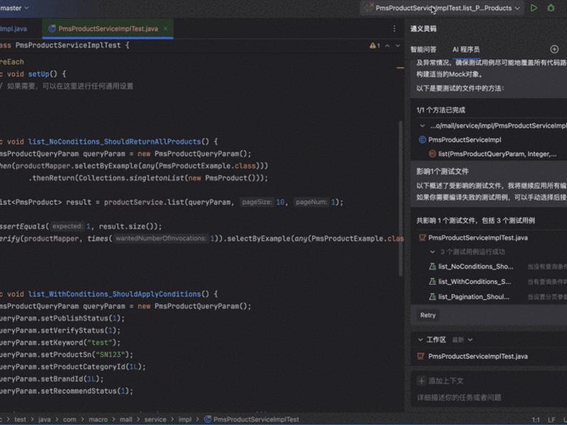Switch to the Impl.java editor tab
Viewport: 567px width, 425px height.
coord(13,28)
